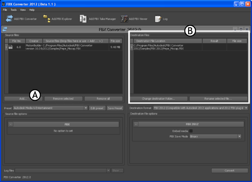The height and width of the screenshot is (182, 252).
Task: Minimize the FBX Converter 2012.0 sub-panel
Action: click(x=235, y=29)
